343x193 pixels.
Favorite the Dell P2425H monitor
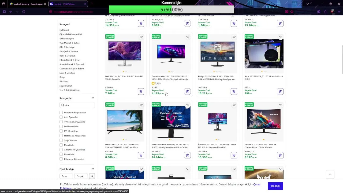tap(141, 37)
